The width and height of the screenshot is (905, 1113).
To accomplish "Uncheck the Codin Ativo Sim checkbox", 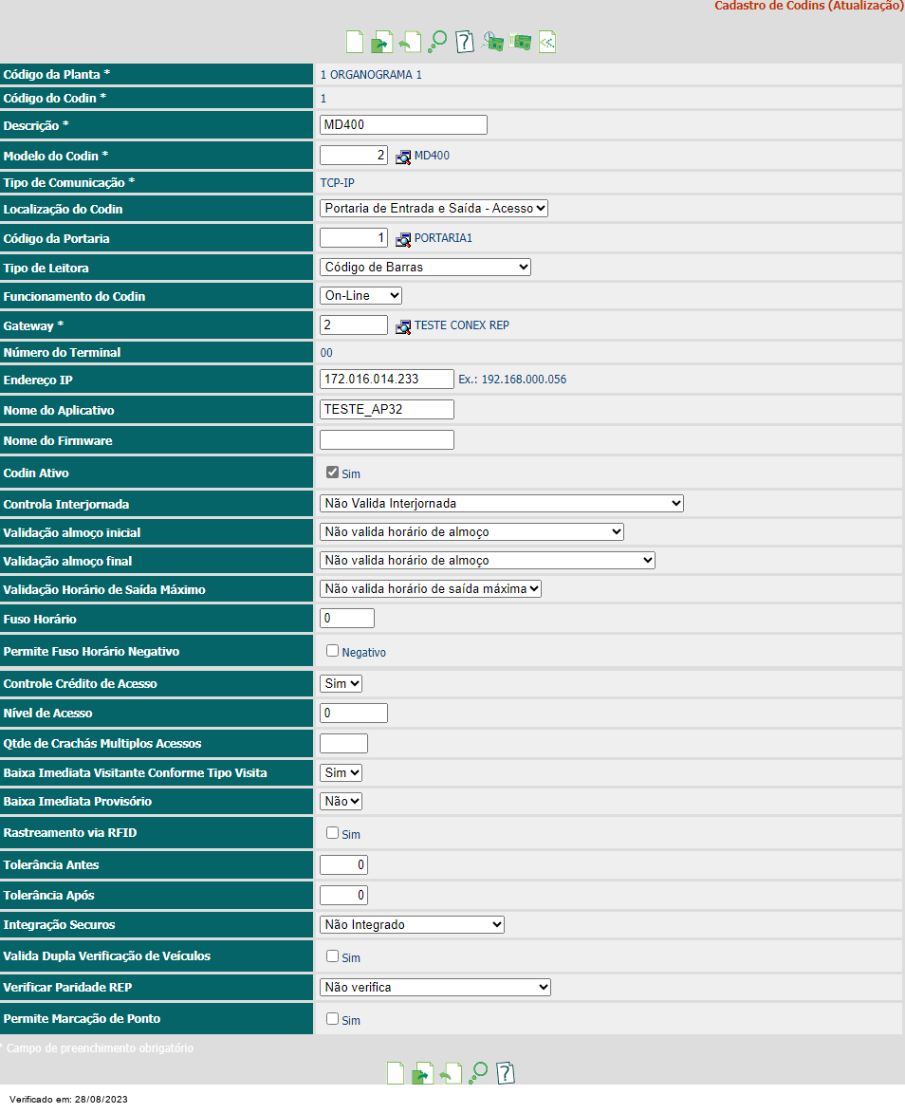I will coord(332,472).
